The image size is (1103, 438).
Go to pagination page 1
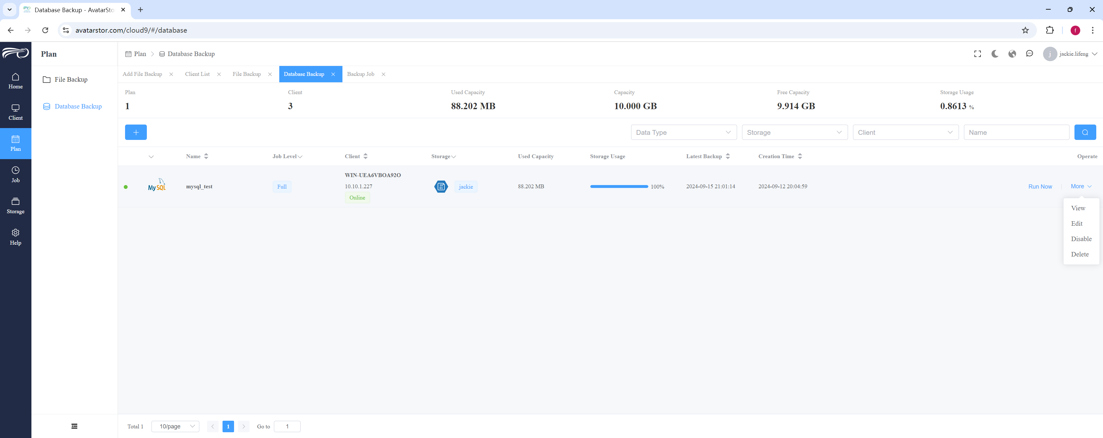point(228,426)
